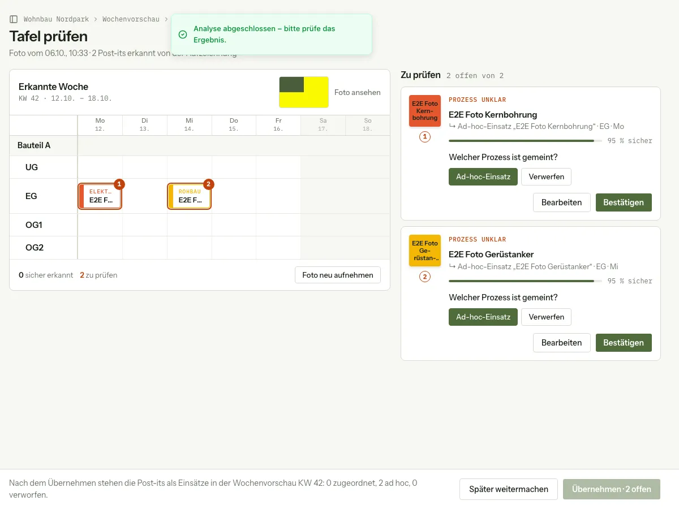Click the '2 zu prüfen' count text
Image resolution: width=679 pixels, height=509 pixels.
[98, 275]
